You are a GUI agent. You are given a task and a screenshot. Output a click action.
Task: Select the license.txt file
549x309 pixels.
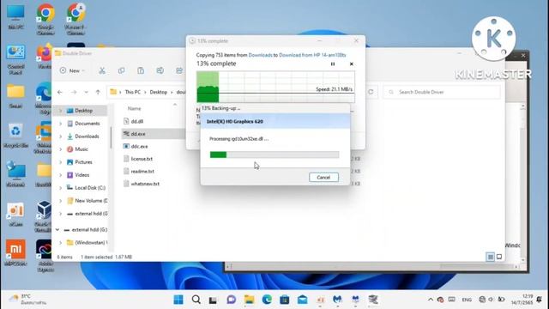(138, 159)
